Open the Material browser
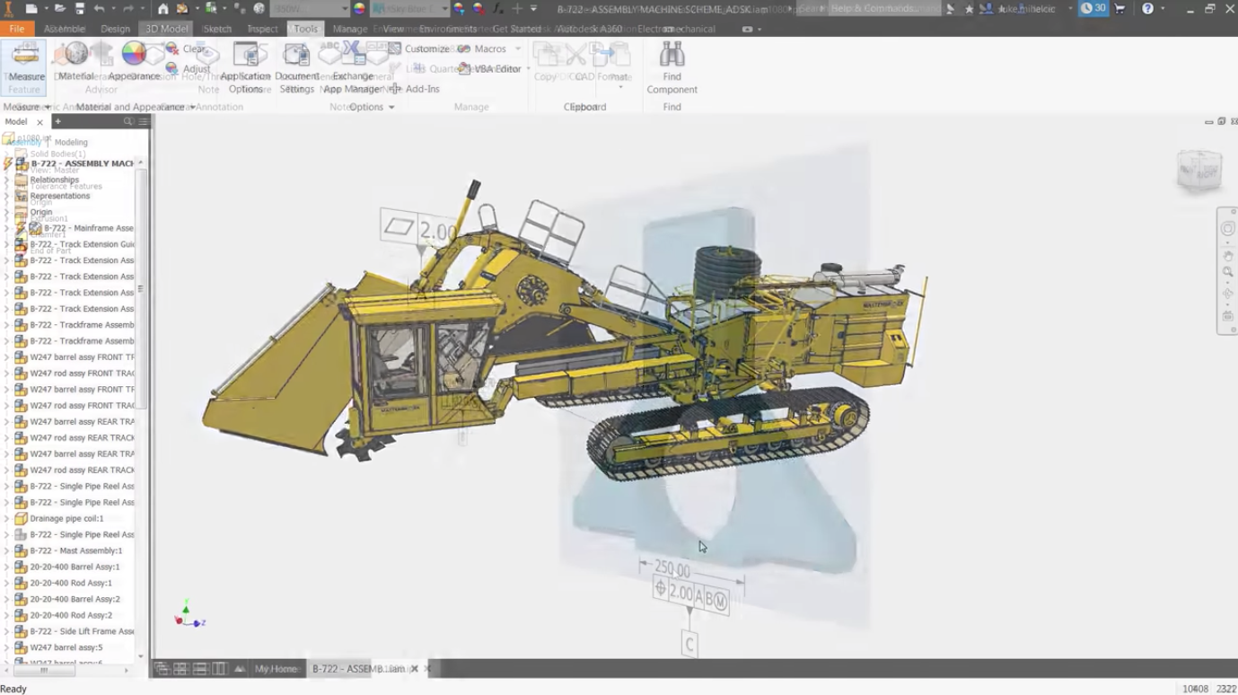The height and width of the screenshot is (695, 1238). click(76, 61)
